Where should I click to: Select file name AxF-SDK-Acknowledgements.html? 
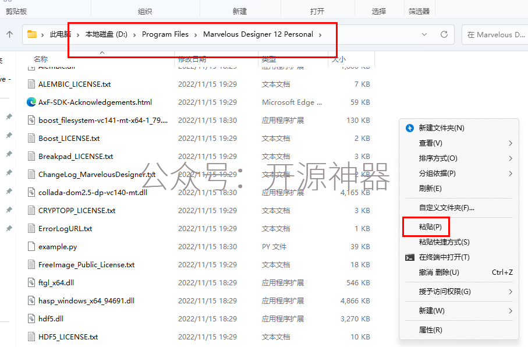coord(95,102)
